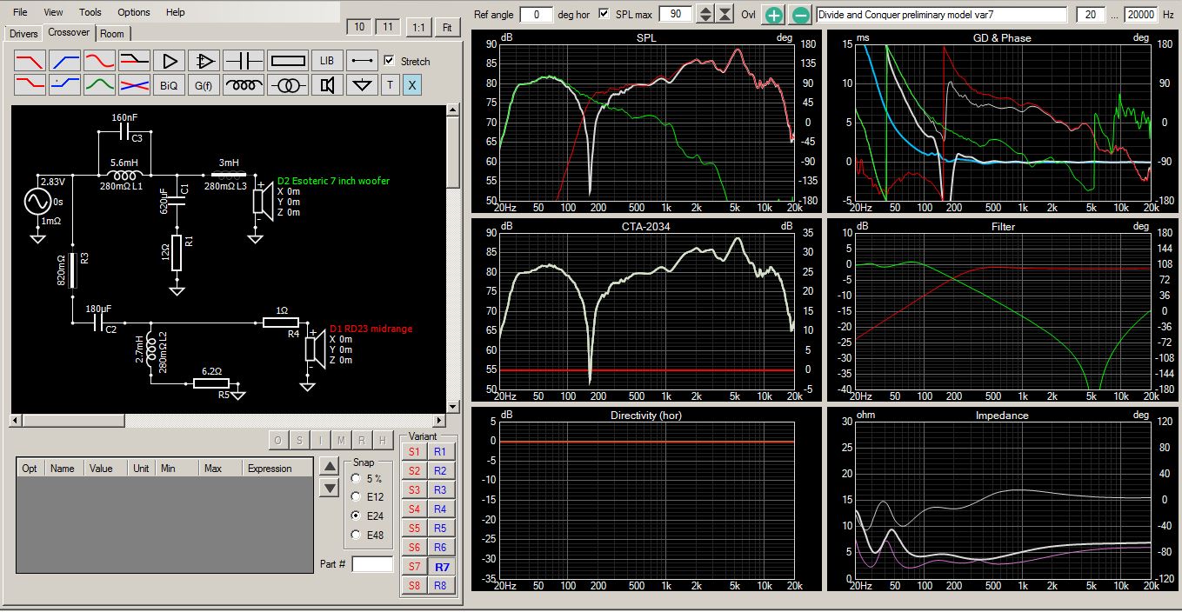Uncheck the SPL max checkbox
This screenshot has height=612, width=1182.
pyautogui.click(x=604, y=15)
